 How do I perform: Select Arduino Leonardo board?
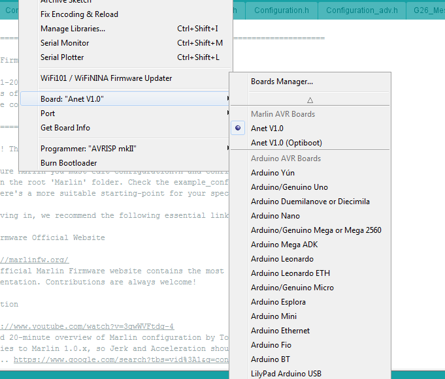point(310,259)
